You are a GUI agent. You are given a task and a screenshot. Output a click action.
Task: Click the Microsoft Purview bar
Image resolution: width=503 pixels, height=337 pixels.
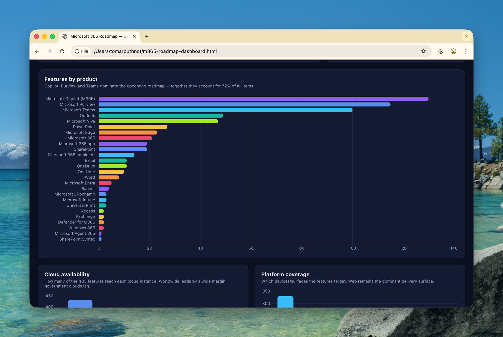(244, 104)
